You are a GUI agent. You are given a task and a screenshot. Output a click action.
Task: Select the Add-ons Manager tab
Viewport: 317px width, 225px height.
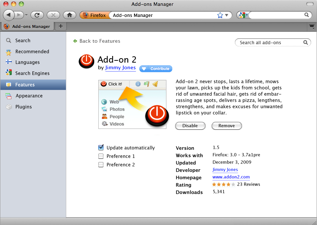27,27
